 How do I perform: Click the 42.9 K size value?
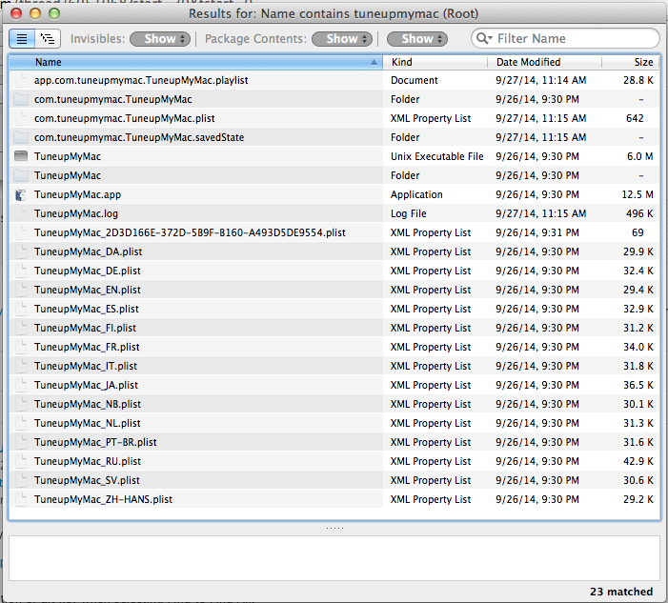point(638,461)
